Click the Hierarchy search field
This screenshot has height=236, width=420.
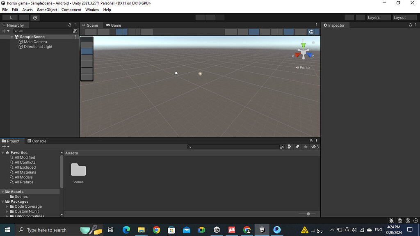pyautogui.click(x=43, y=31)
